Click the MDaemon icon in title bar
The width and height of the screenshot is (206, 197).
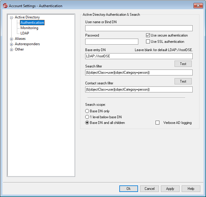pos(5,6)
